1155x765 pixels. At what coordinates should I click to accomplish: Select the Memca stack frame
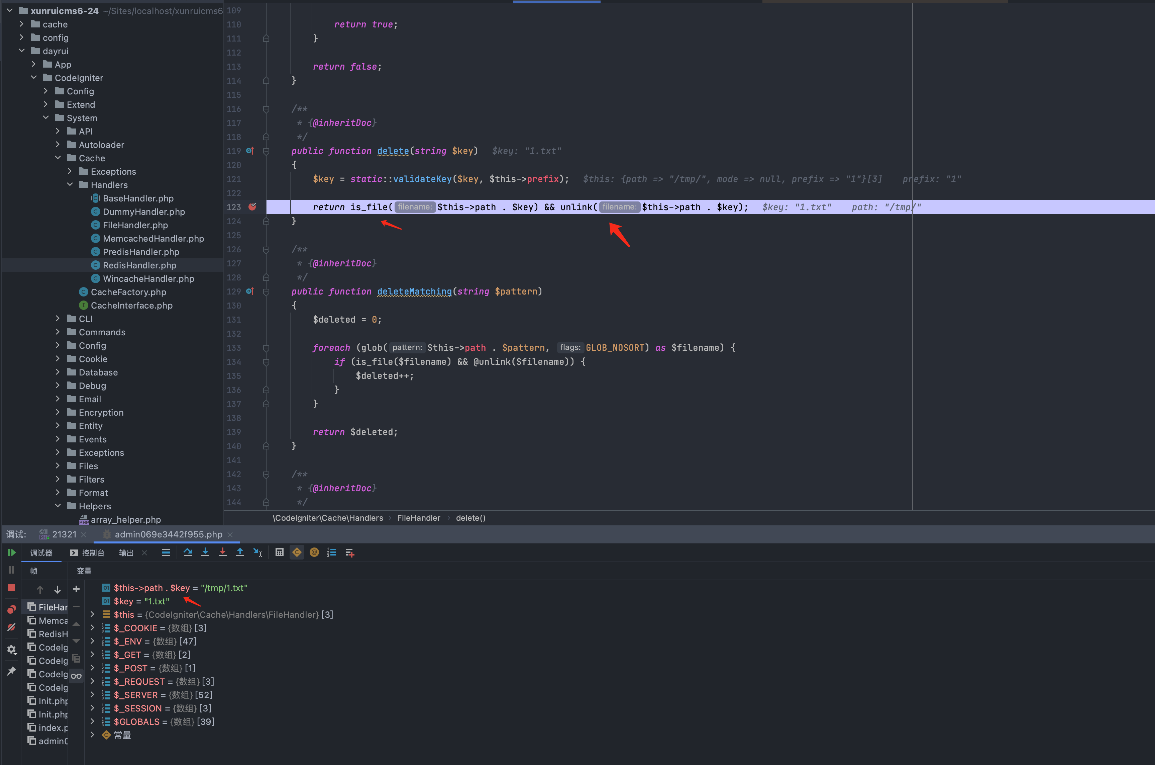pos(48,620)
